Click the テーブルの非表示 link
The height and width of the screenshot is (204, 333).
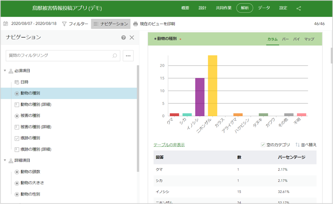click(x=169, y=145)
